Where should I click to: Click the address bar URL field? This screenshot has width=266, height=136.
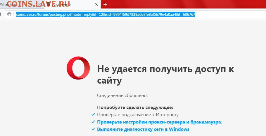[136, 14]
